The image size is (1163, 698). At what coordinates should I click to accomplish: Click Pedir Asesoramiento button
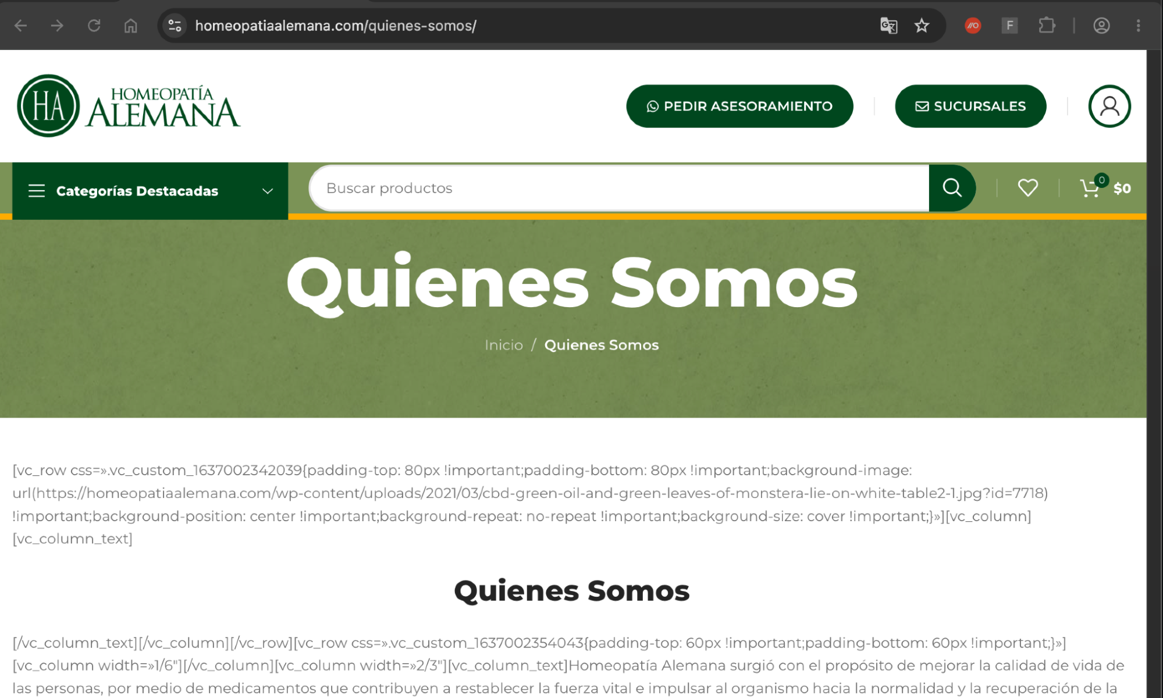739,106
